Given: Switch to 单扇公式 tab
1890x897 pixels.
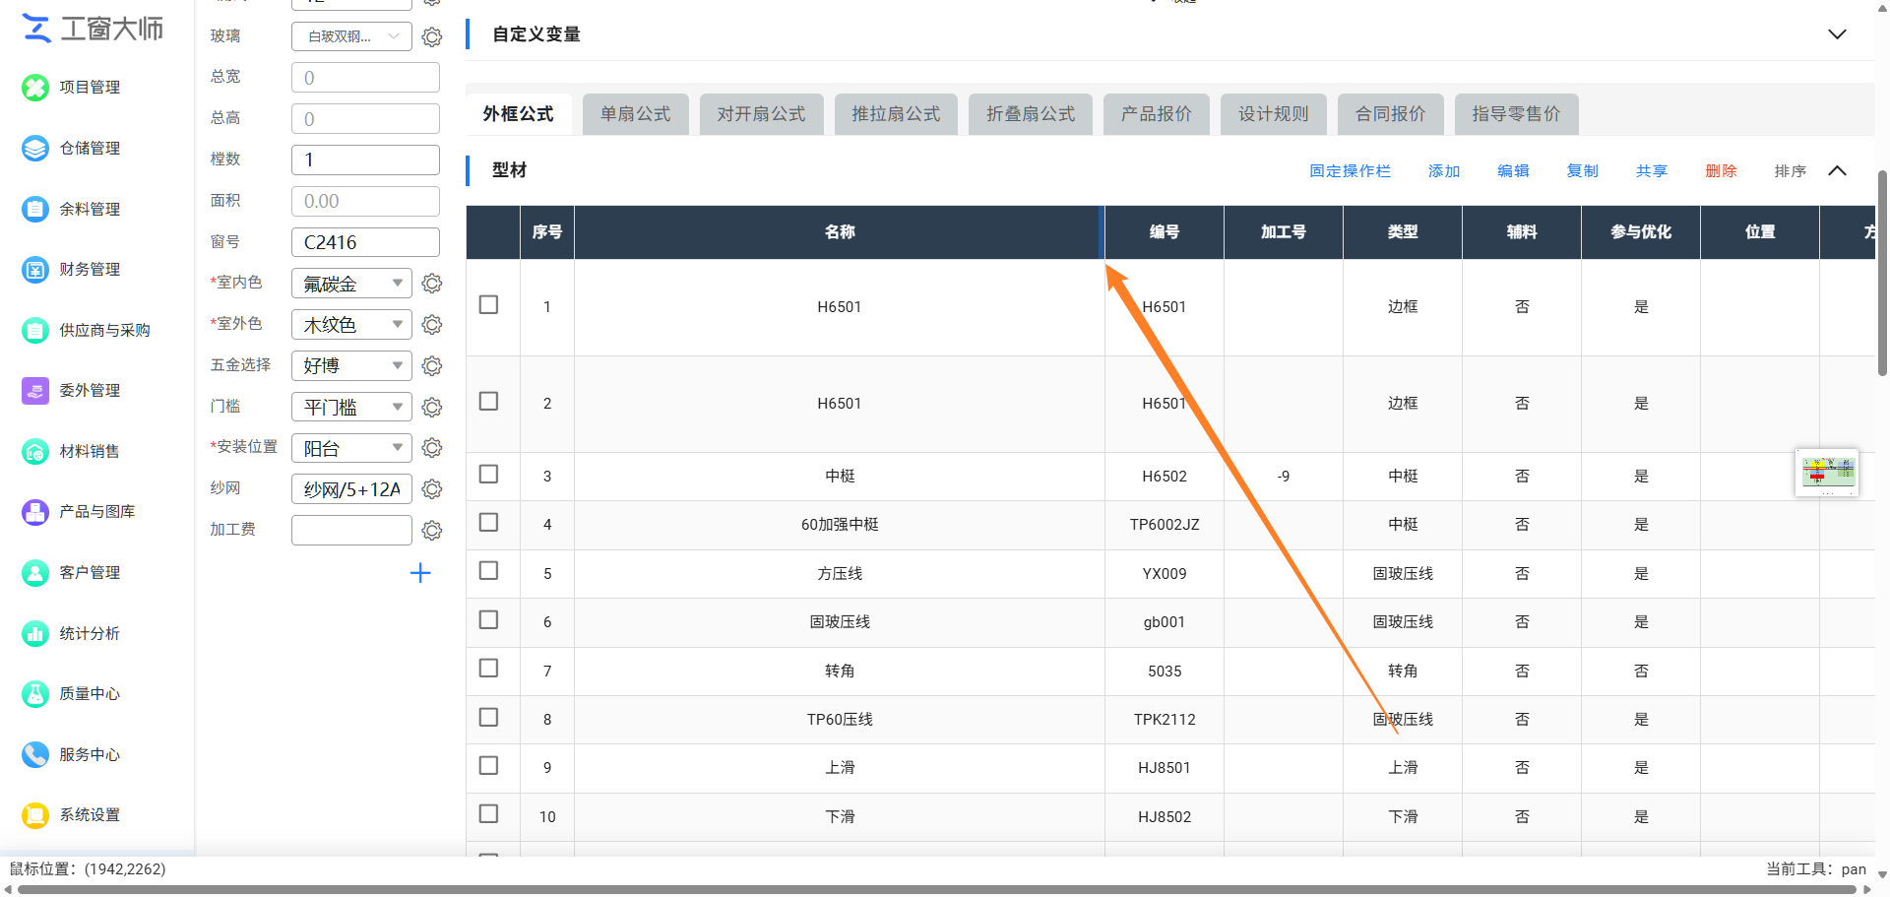Looking at the screenshot, I should [636, 114].
